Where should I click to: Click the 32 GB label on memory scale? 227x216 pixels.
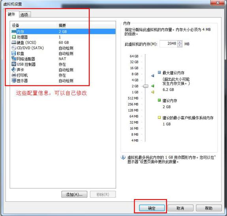pyautogui.click(x=134, y=62)
